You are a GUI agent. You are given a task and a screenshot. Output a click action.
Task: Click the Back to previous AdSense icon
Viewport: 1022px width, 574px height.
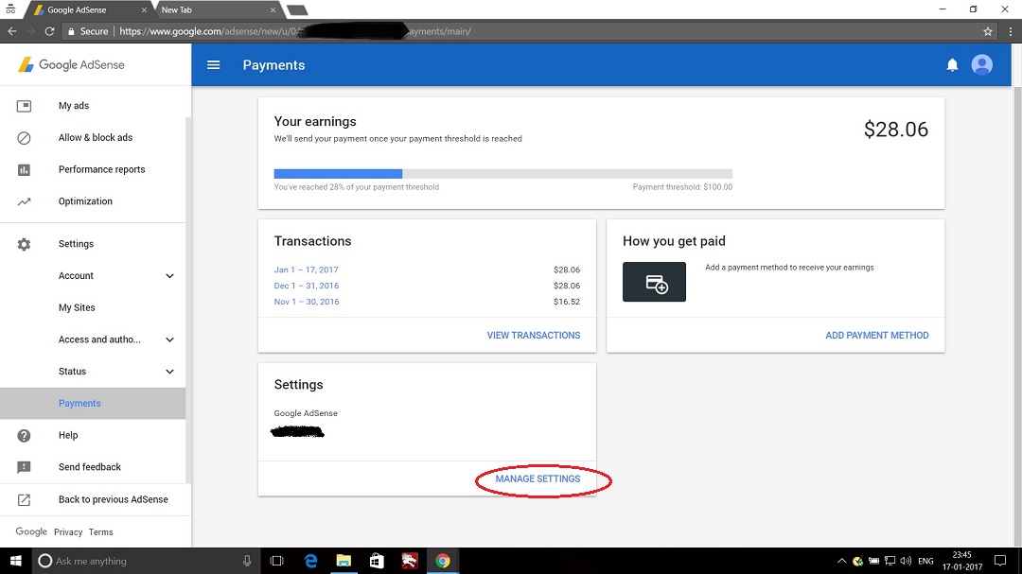click(x=24, y=499)
